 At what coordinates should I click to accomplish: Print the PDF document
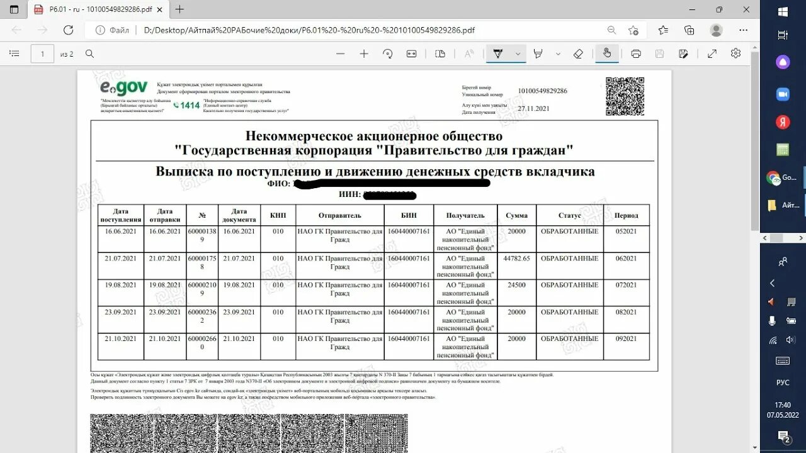[x=636, y=53]
